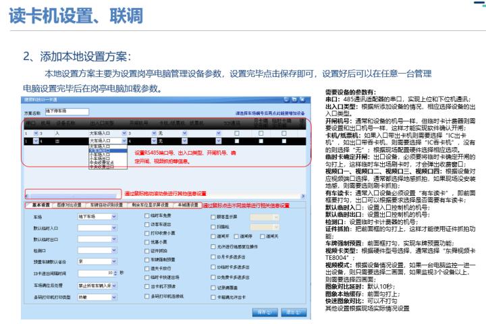Click the device table horizontal scrollbar thumb
This screenshot has width=486, height=324.
tap(73, 196)
